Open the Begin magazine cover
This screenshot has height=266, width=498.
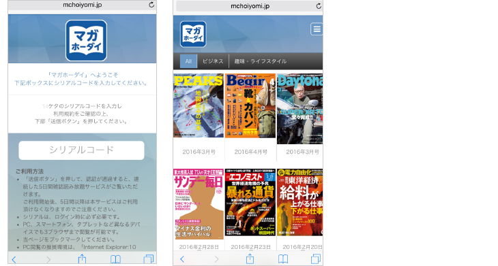(250, 105)
